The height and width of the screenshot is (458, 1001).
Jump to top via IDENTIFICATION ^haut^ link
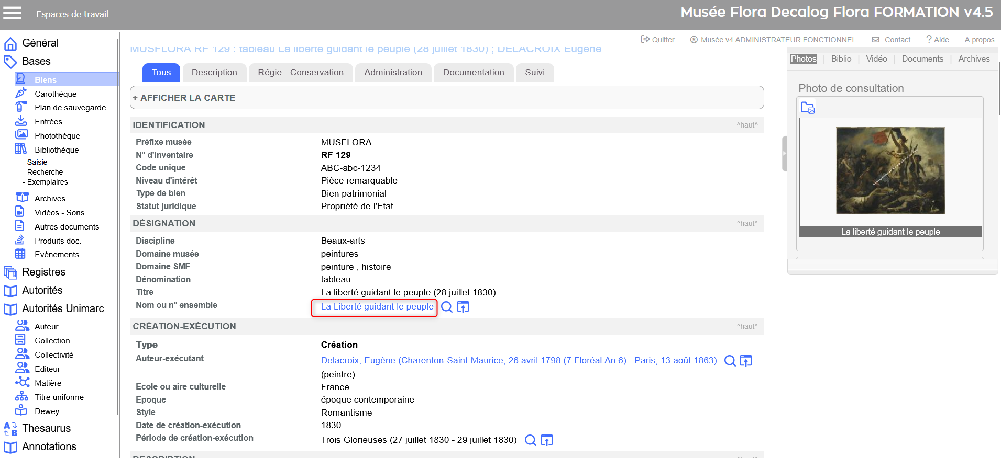[747, 125]
